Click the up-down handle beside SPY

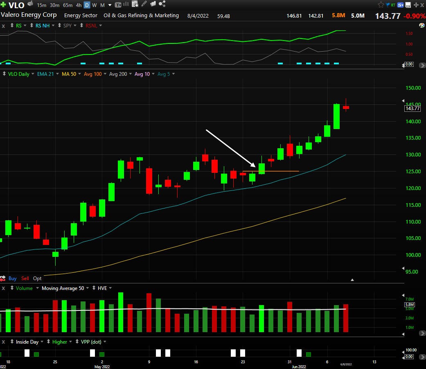[x=59, y=25]
